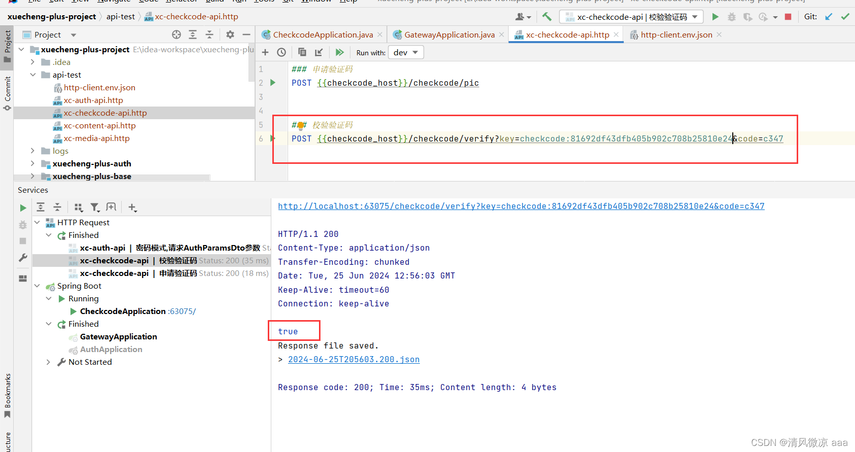Image resolution: width=855 pixels, height=452 pixels.
Task: Collapse the api-test folder
Action: 33,75
